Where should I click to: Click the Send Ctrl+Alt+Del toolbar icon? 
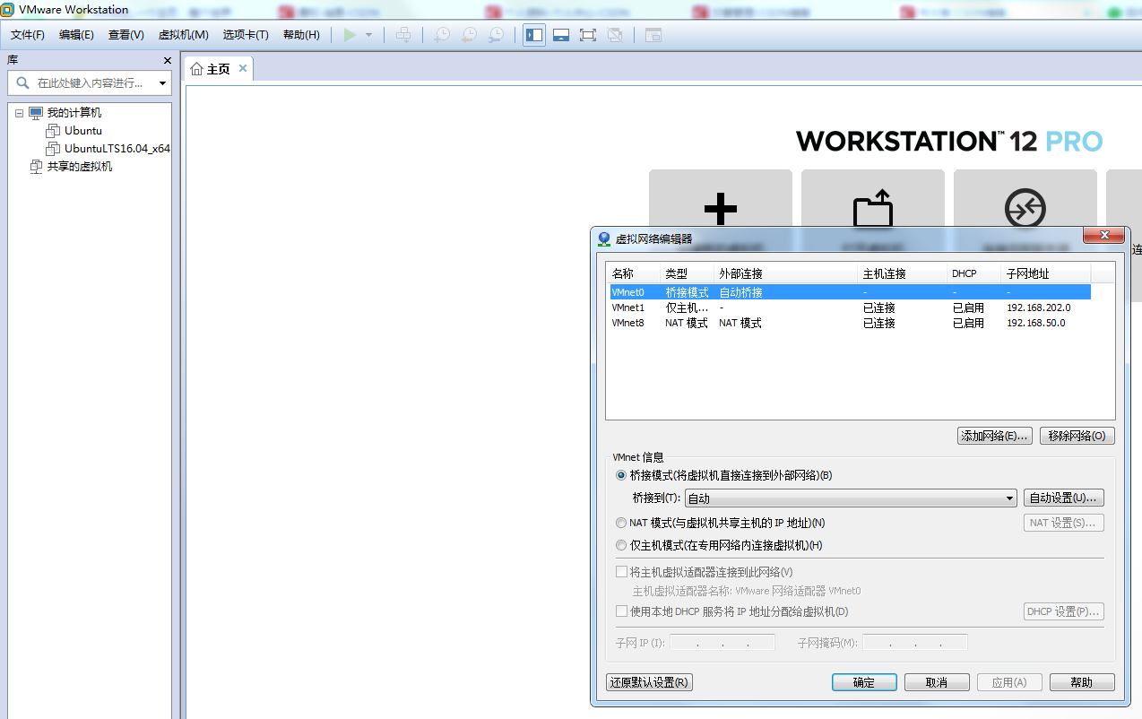404,35
